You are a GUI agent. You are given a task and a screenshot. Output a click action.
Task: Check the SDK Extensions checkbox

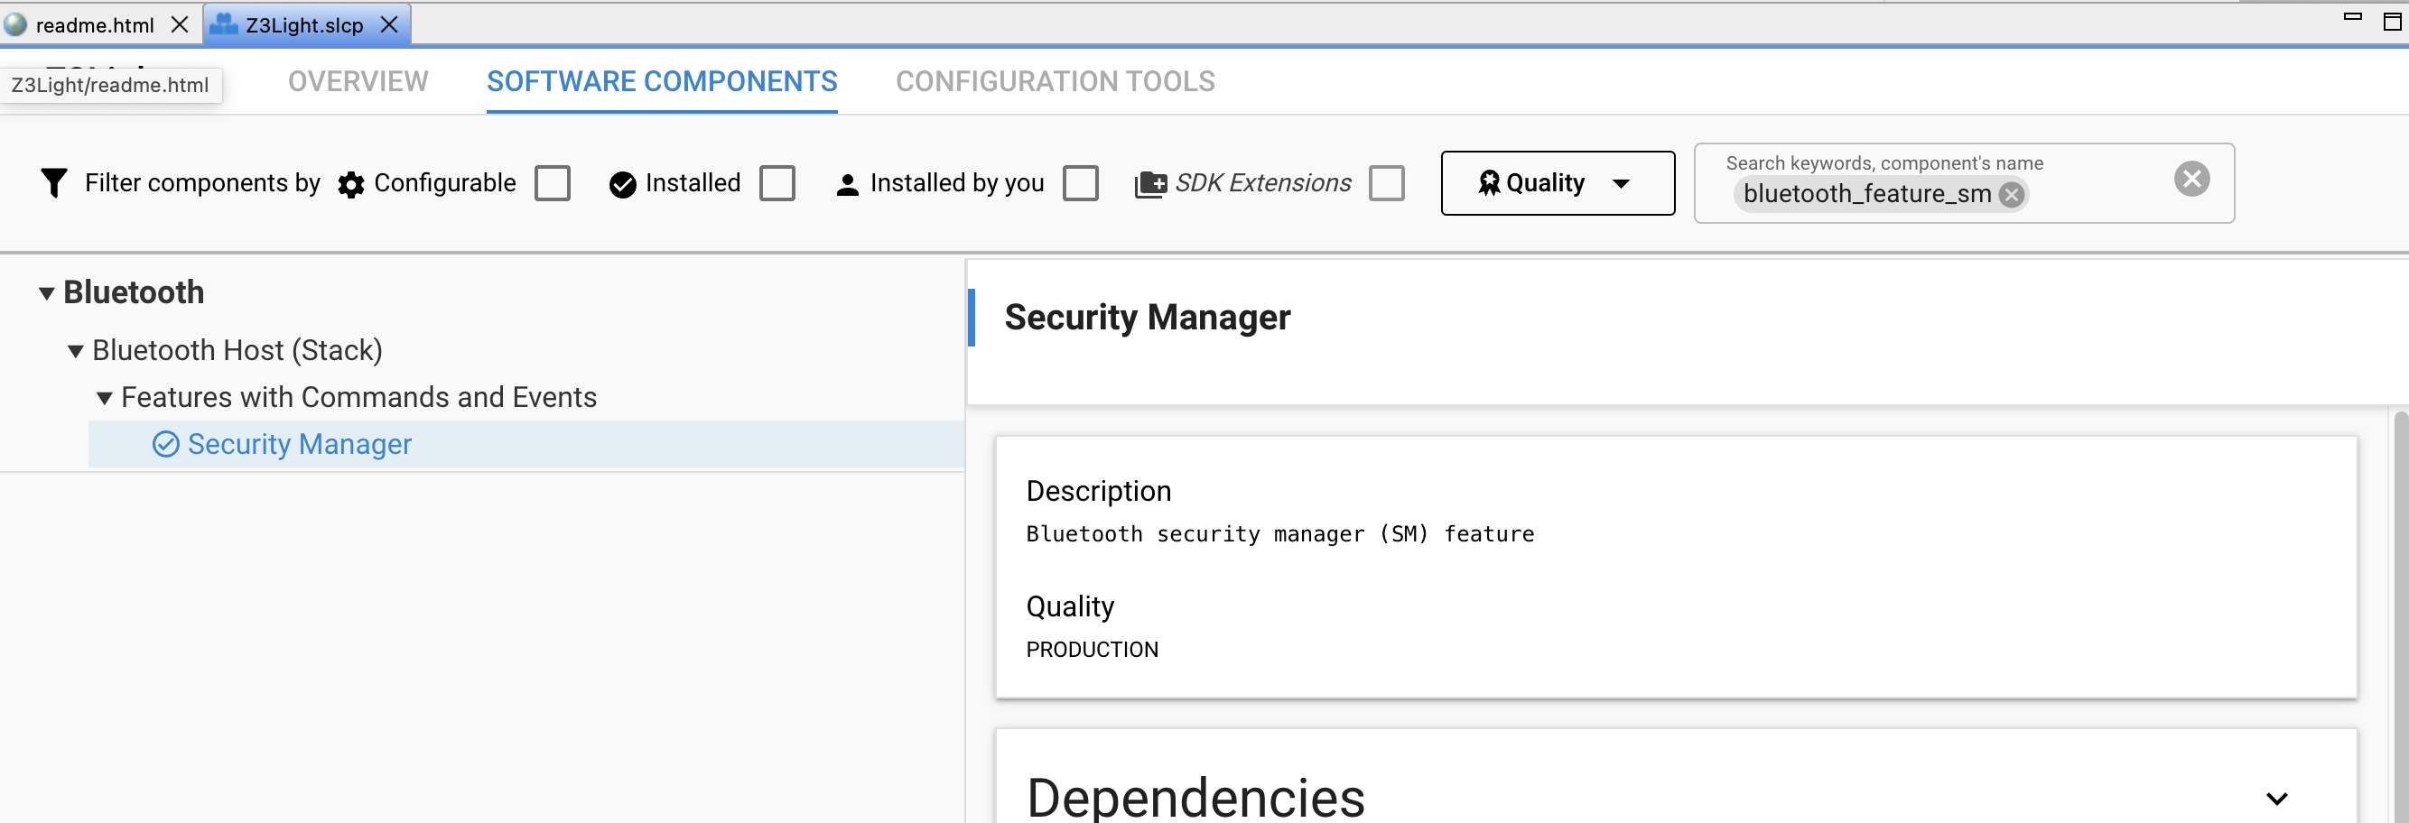1386,183
